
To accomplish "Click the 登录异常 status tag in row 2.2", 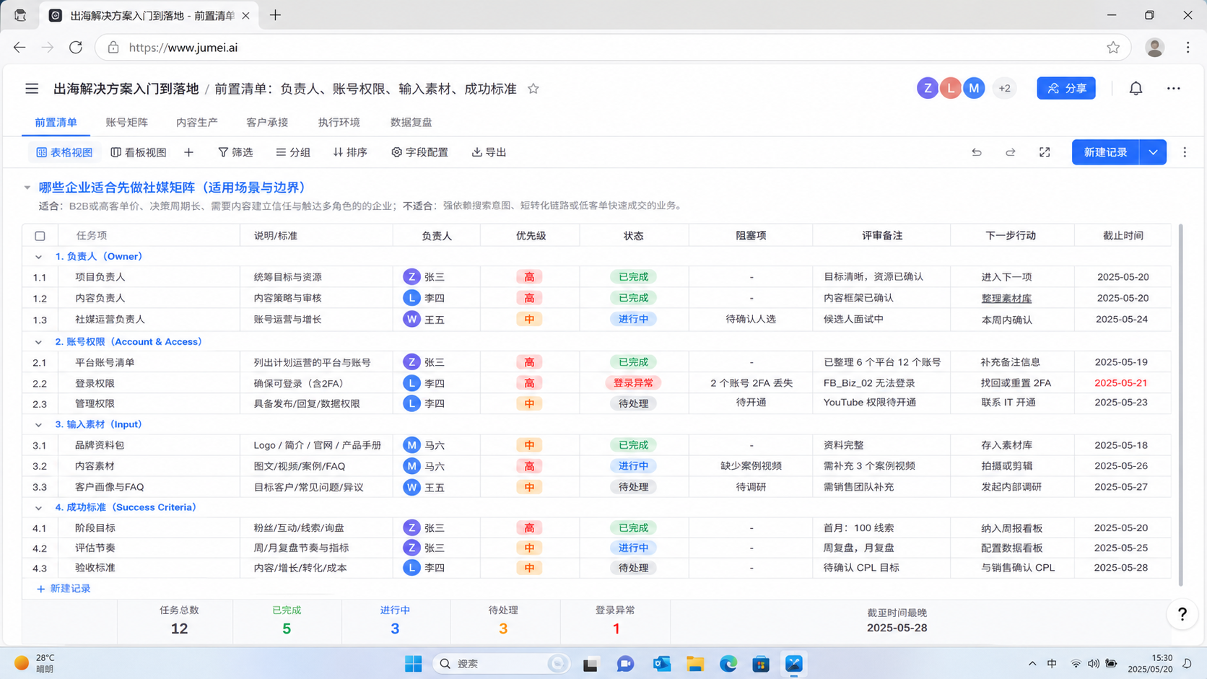I will [633, 383].
